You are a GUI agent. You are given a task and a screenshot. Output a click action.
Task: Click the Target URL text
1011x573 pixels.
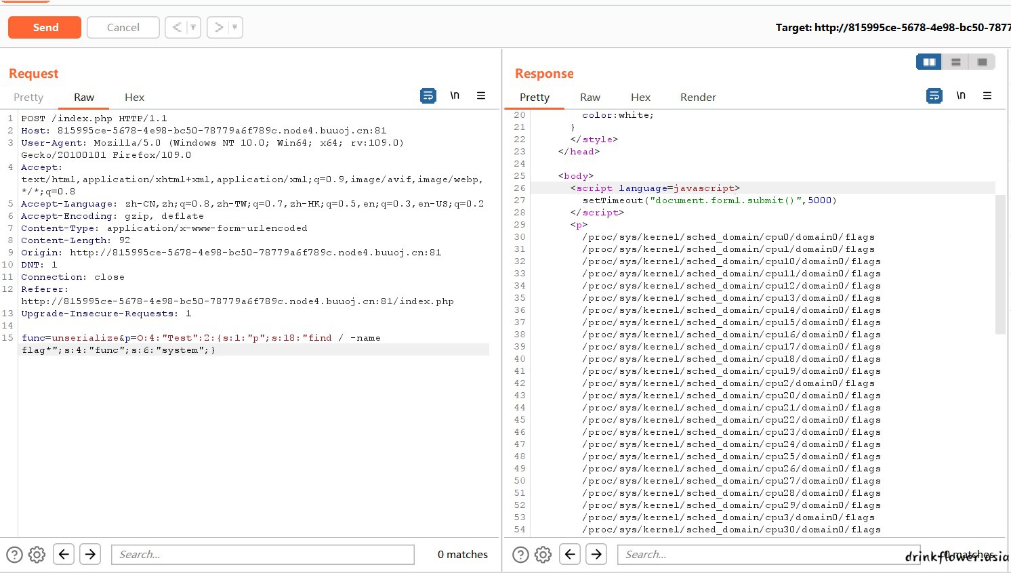coord(893,28)
